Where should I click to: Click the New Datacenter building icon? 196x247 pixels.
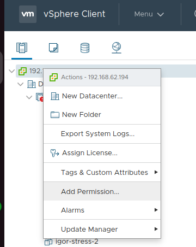point(55,96)
